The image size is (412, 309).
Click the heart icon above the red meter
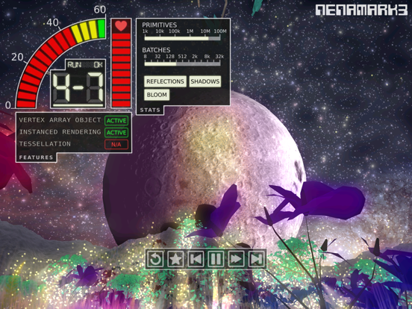pyautogui.click(x=121, y=26)
